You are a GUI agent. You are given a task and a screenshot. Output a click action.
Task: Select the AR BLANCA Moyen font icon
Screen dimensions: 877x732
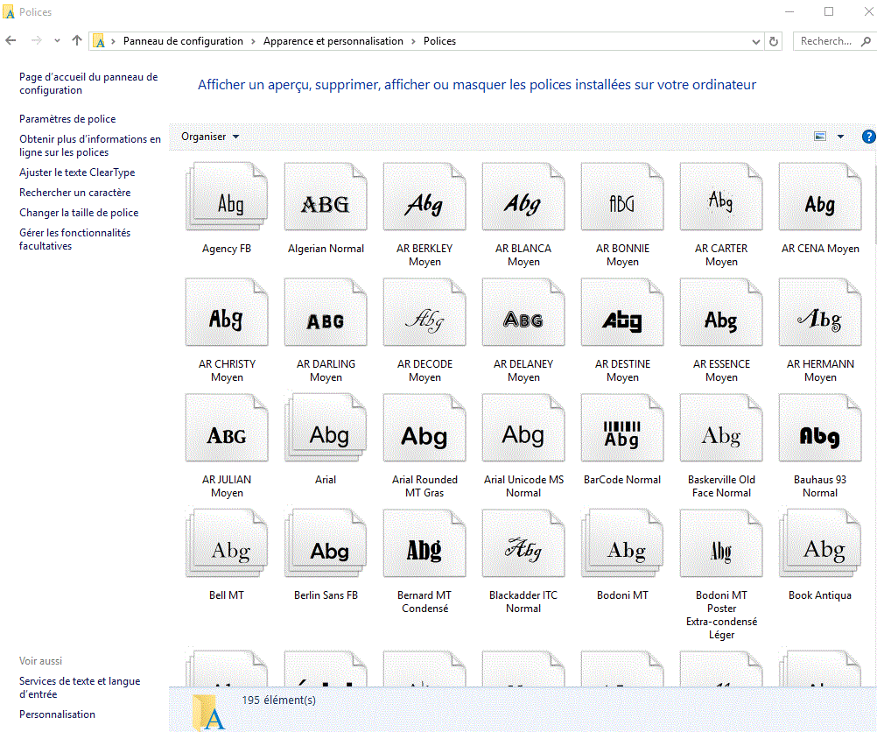coord(523,196)
